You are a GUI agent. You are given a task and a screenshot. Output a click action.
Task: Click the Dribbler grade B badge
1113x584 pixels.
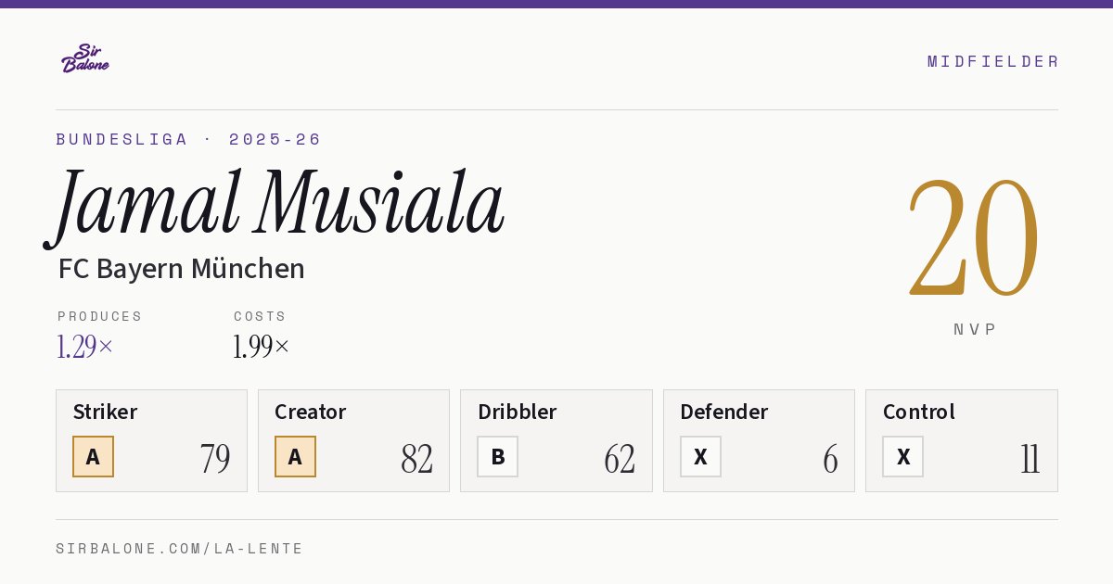point(498,456)
